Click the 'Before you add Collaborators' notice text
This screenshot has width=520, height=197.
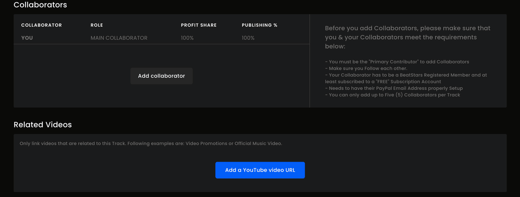coord(408,37)
